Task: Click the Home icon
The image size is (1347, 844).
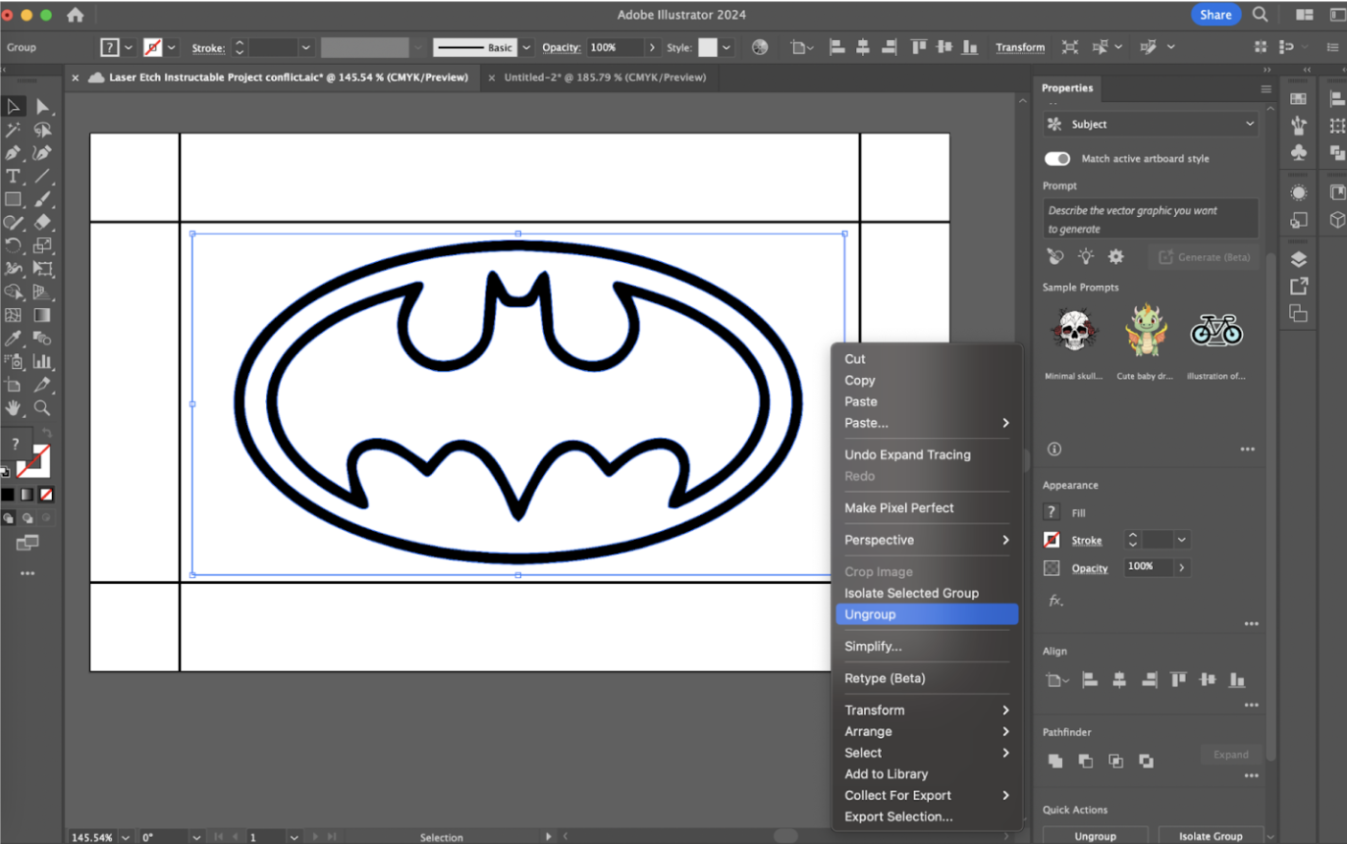Action: [x=76, y=15]
